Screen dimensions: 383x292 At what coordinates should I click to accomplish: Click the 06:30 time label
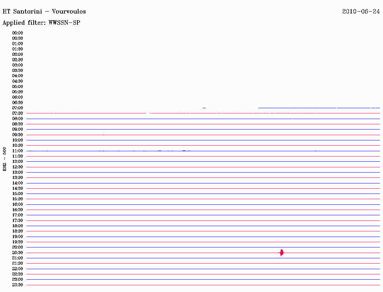(18, 103)
